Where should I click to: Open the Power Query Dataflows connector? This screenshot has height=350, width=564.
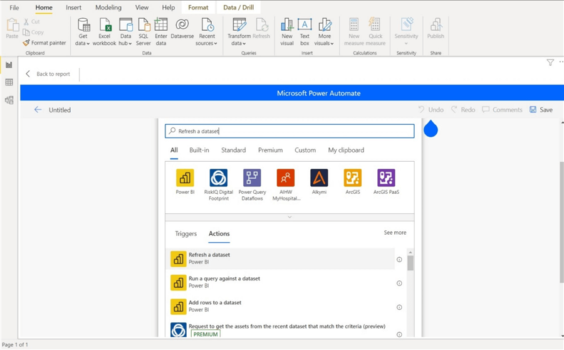[x=252, y=178]
